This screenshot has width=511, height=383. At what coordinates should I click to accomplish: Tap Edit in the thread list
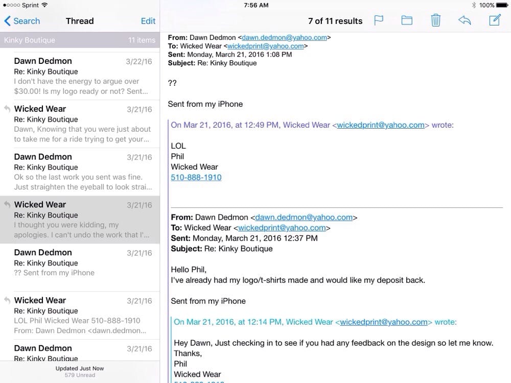tap(148, 21)
